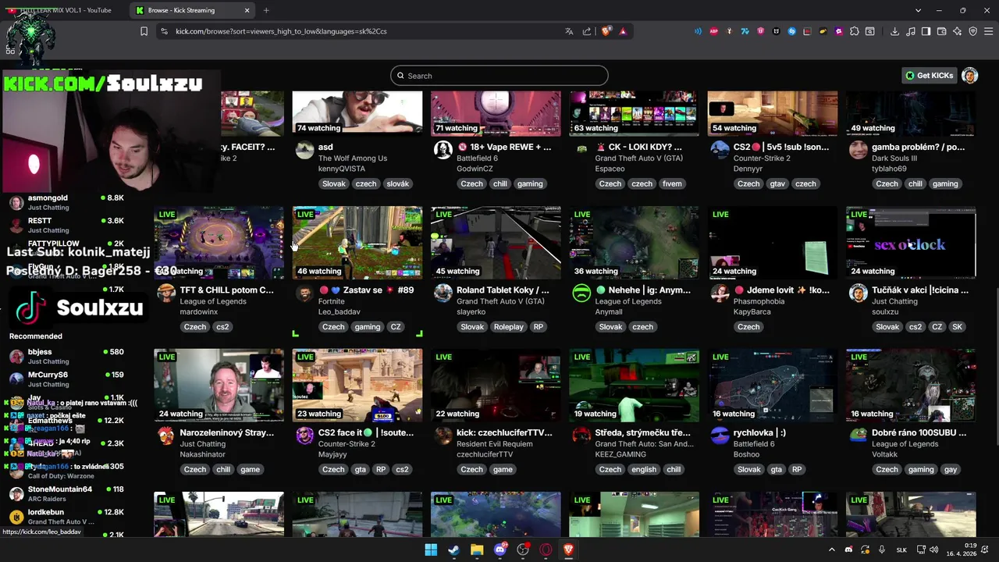999x562 pixels.
Task: Open the Kick profile avatar menu
Action: pos(970,76)
